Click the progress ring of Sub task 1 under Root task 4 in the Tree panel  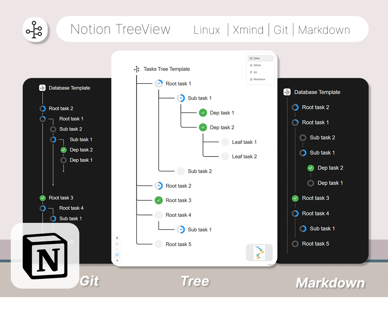click(181, 230)
